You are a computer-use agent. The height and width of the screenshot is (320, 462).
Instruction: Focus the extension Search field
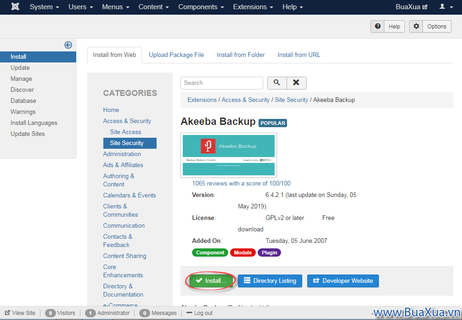pos(221,83)
